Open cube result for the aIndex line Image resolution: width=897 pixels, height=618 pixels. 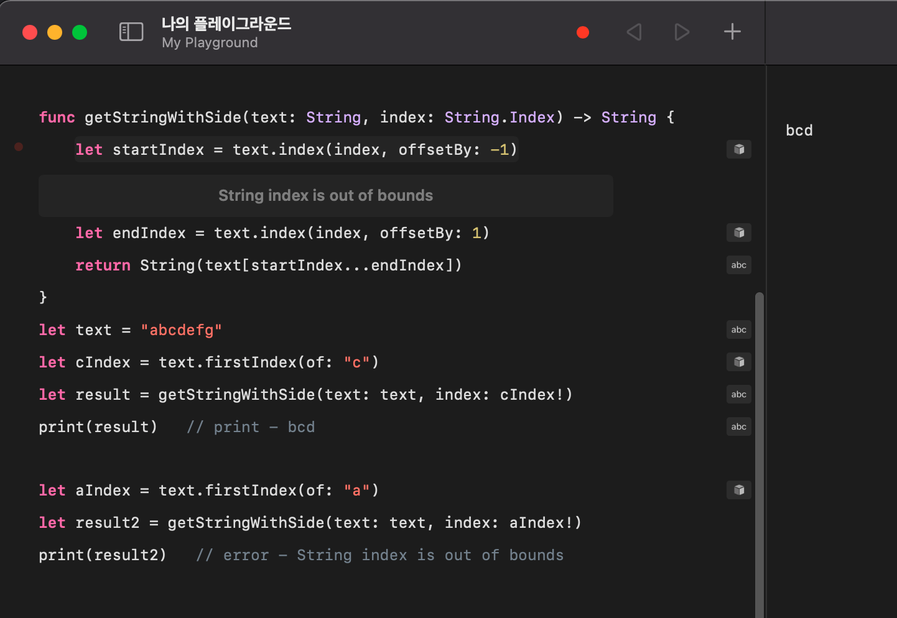tap(739, 490)
